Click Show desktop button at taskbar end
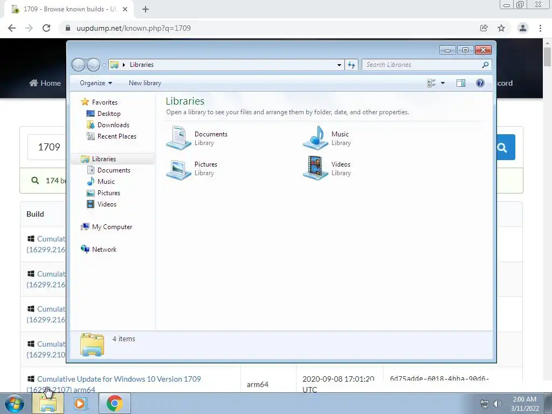Image resolution: width=552 pixels, height=414 pixels. point(548,403)
